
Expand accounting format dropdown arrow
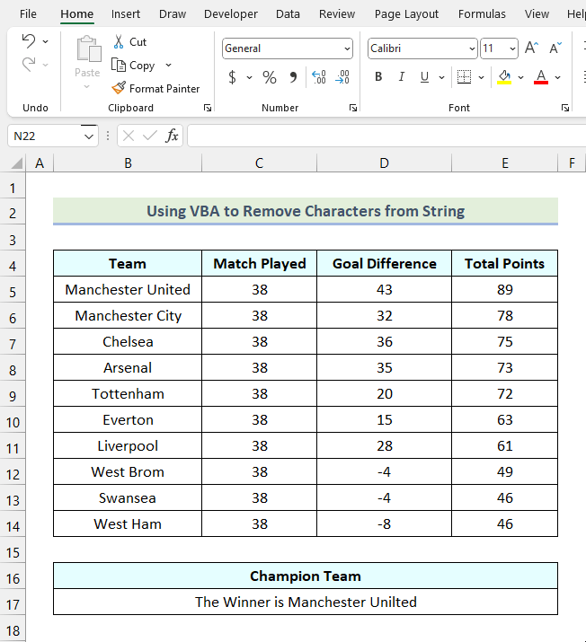[249, 77]
